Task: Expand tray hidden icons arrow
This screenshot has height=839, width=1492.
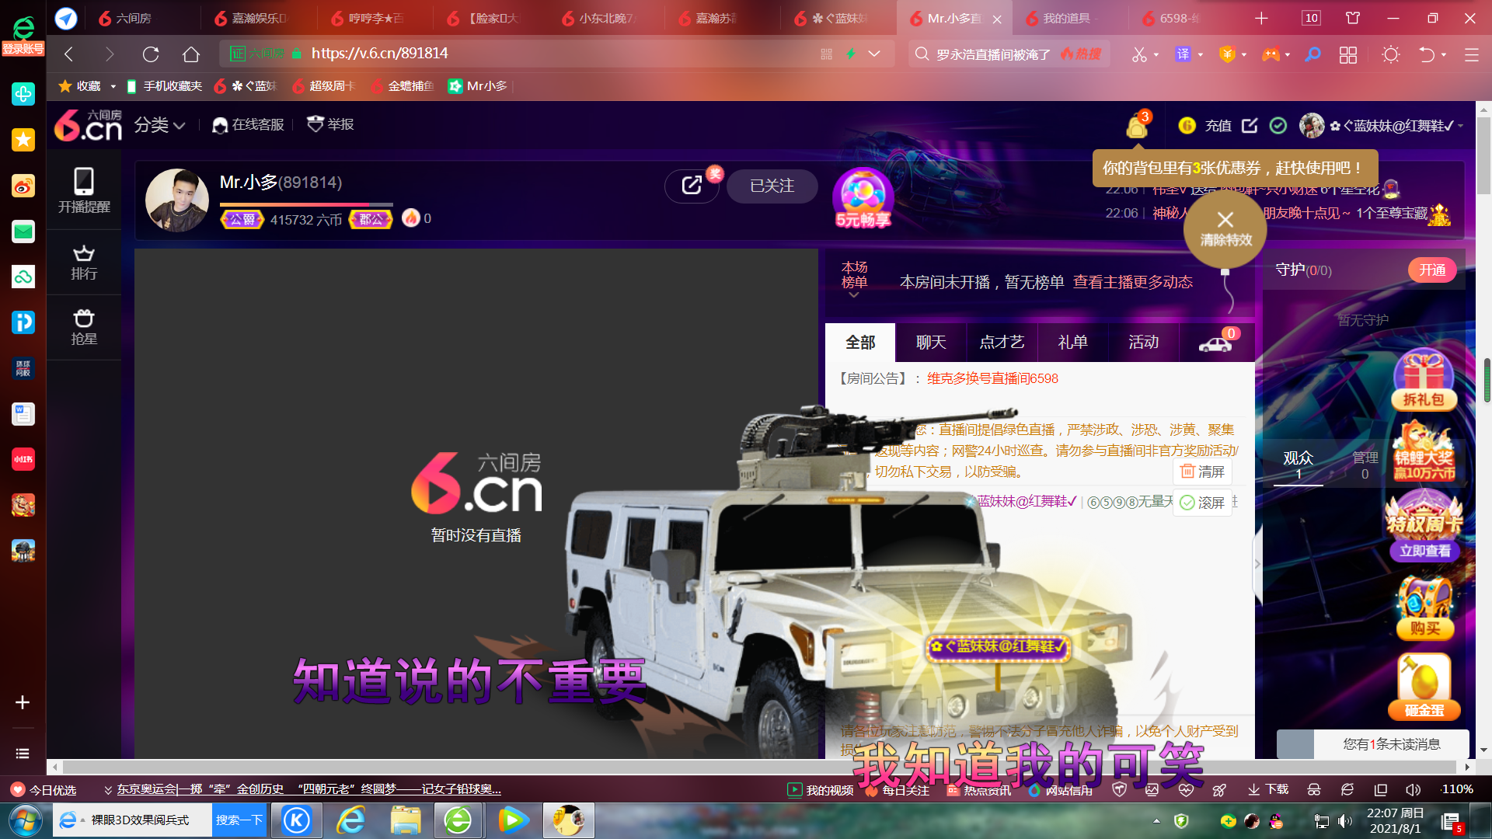Action: pos(1156,821)
